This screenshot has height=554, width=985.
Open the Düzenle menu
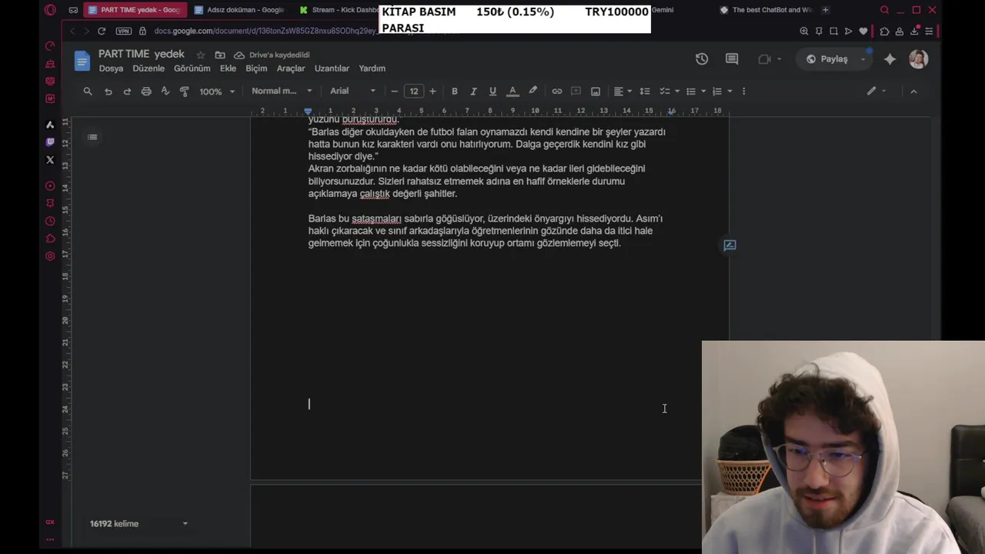(x=149, y=68)
